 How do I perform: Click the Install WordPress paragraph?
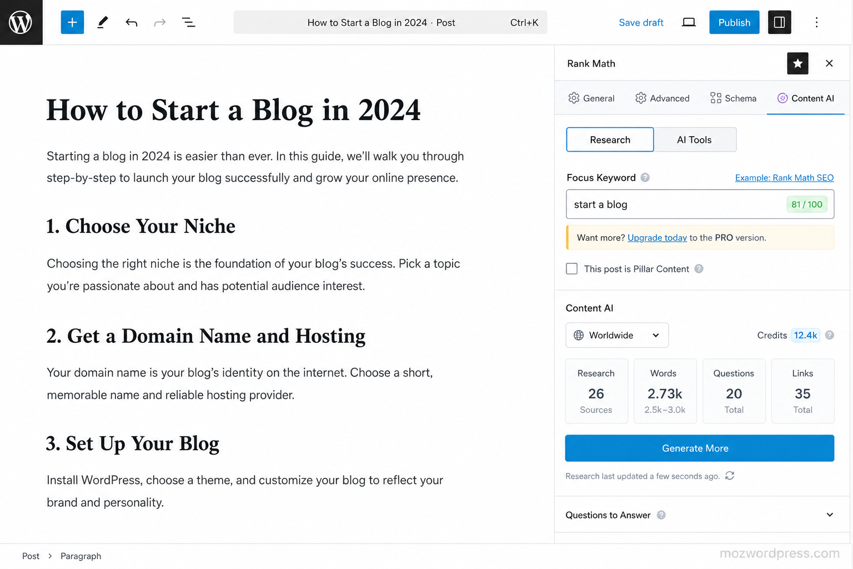[245, 491]
